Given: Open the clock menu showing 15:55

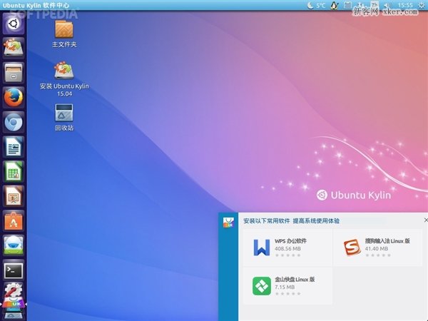Looking at the screenshot, I should click(404, 5).
